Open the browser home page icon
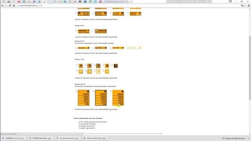Viewport: 251px width, 141px height. click(14, 5)
